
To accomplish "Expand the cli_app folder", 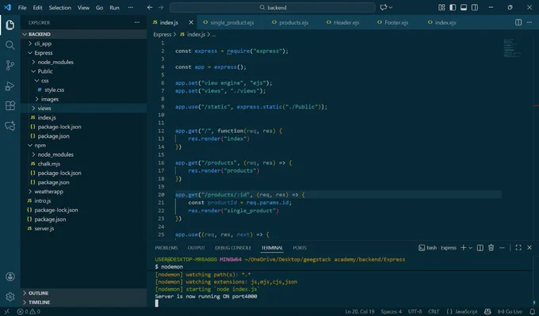I will [x=84, y=44].
